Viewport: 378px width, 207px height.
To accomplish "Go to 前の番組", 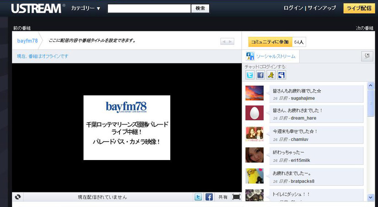I will [22, 28].
